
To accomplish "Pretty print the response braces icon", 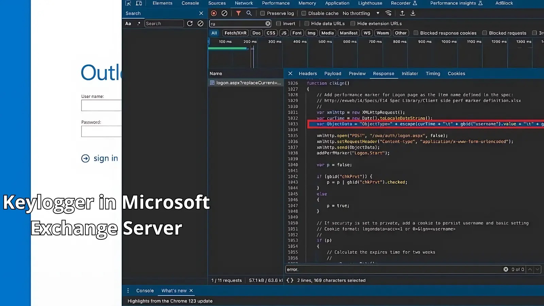I will tap(290, 280).
